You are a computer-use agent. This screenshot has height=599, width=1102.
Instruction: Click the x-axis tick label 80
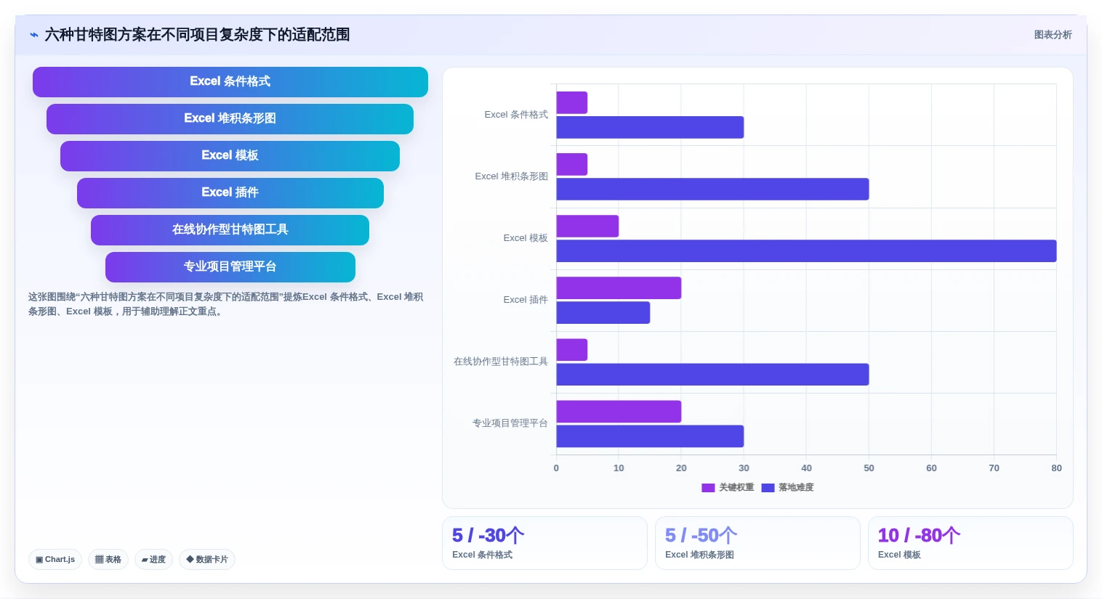(1056, 468)
